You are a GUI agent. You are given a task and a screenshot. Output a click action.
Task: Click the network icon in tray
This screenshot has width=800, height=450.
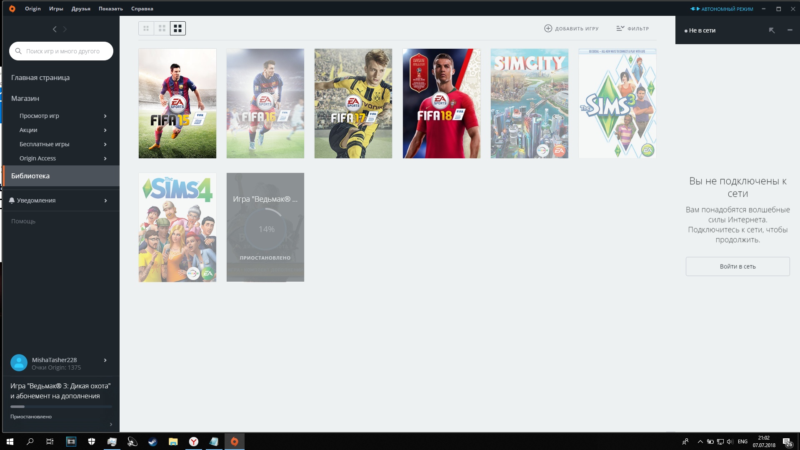[720, 442]
